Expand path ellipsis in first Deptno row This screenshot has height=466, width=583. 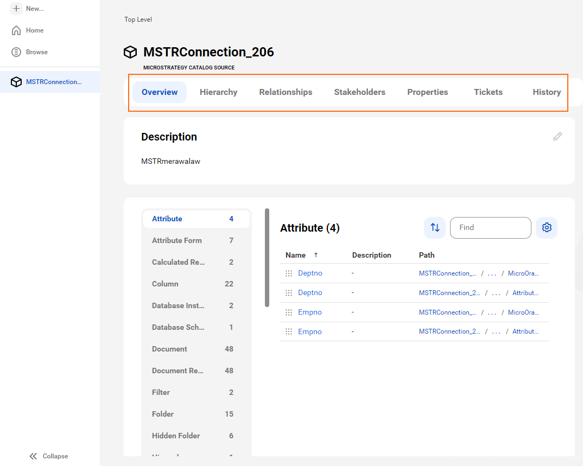(492, 273)
